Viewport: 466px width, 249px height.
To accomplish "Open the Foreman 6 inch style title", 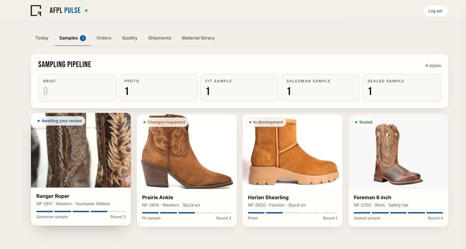I will pyautogui.click(x=372, y=198).
